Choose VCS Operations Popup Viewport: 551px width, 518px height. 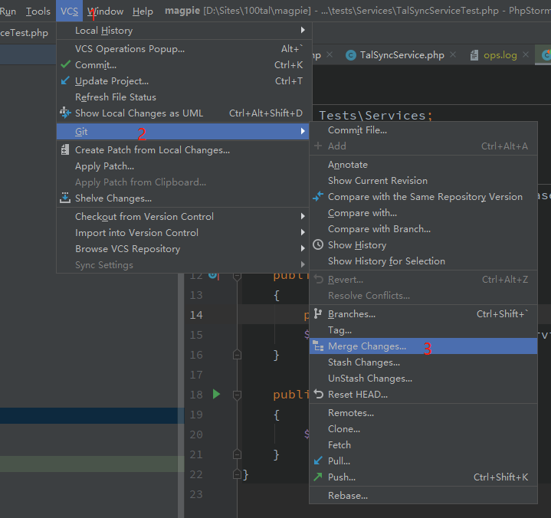(x=184, y=49)
